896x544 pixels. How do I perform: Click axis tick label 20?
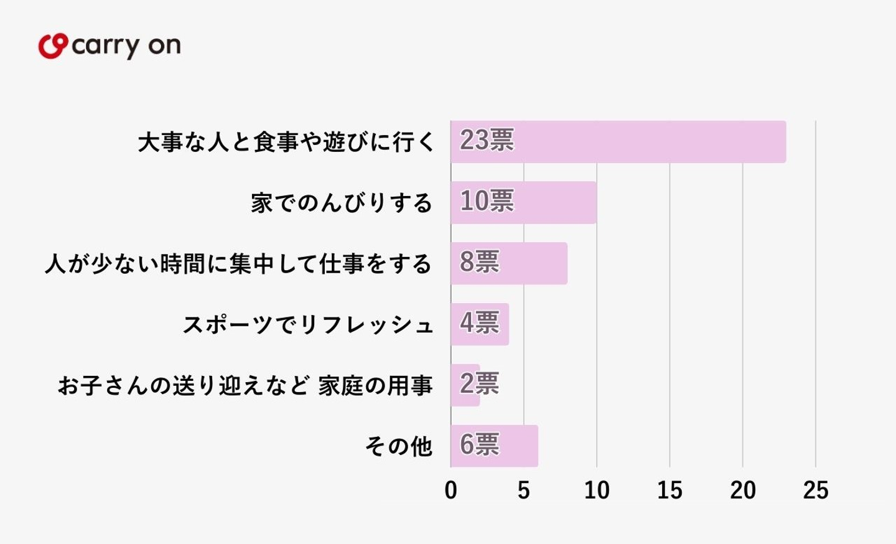(743, 490)
